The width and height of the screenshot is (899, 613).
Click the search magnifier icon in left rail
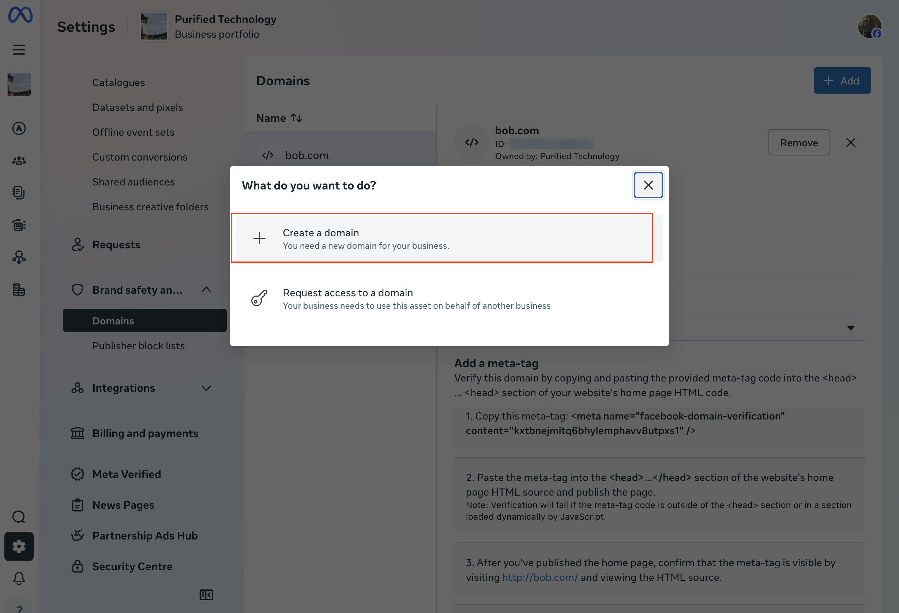point(19,517)
